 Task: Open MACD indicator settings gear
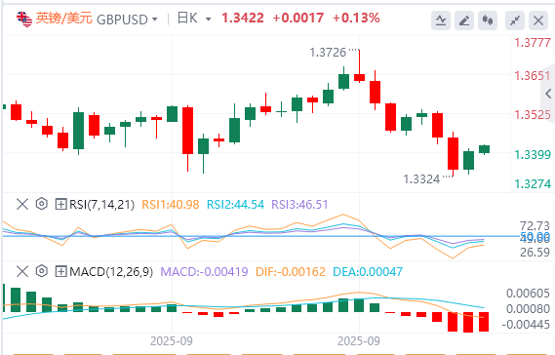pos(41,271)
